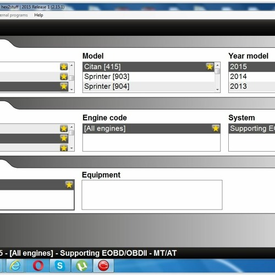Open Internet Explorer from the taskbar
This screenshot has width=275, height=275.
(15, 266)
